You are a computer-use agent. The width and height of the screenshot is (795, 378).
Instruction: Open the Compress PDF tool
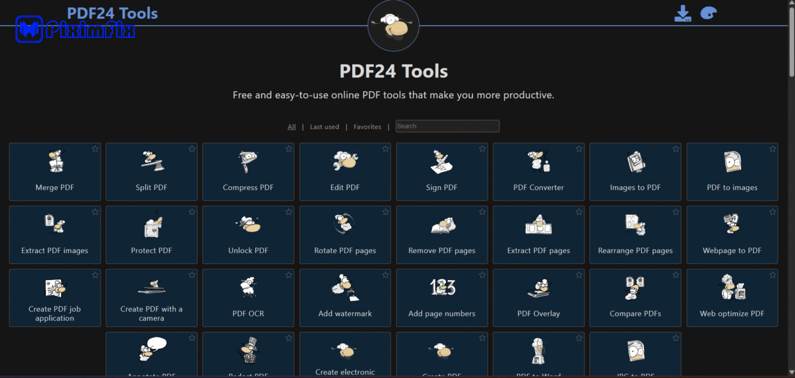coord(248,172)
